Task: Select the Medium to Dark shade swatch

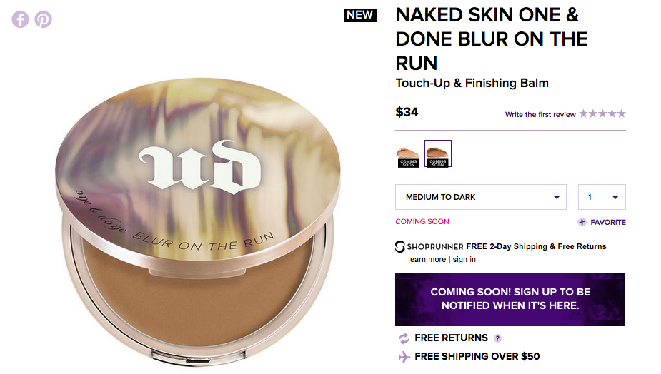Action: (438, 153)
